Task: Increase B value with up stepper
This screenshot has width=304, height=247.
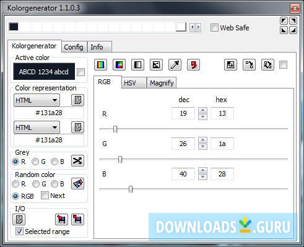Action: tap(202, 170)
